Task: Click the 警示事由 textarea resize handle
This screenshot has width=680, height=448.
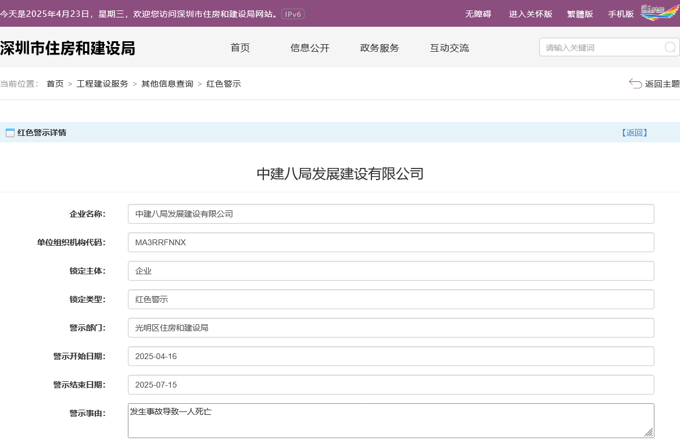Action: click(648, 432)
